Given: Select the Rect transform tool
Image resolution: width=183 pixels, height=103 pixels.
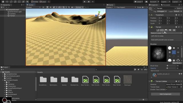Looking at the screenshot, I should pyautogui.click(x=19, y=2).
